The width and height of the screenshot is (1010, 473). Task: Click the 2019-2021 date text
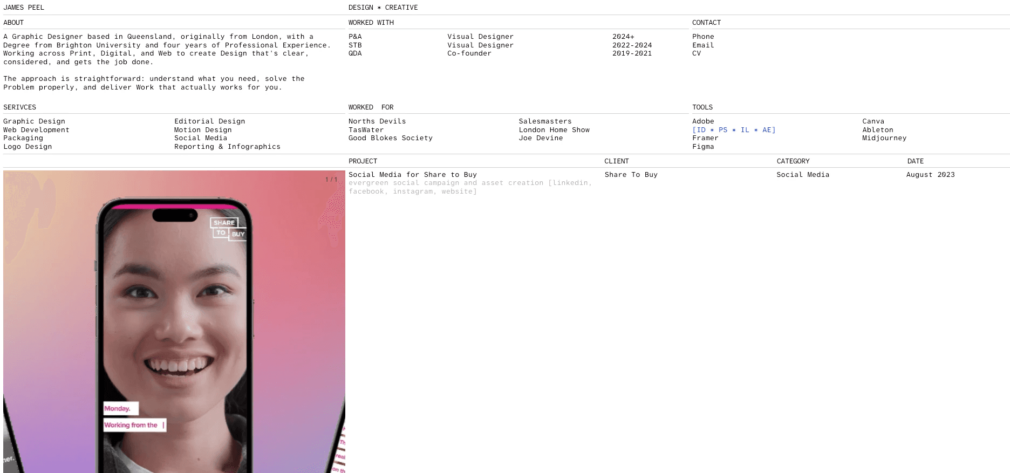(x=632, y=53)
